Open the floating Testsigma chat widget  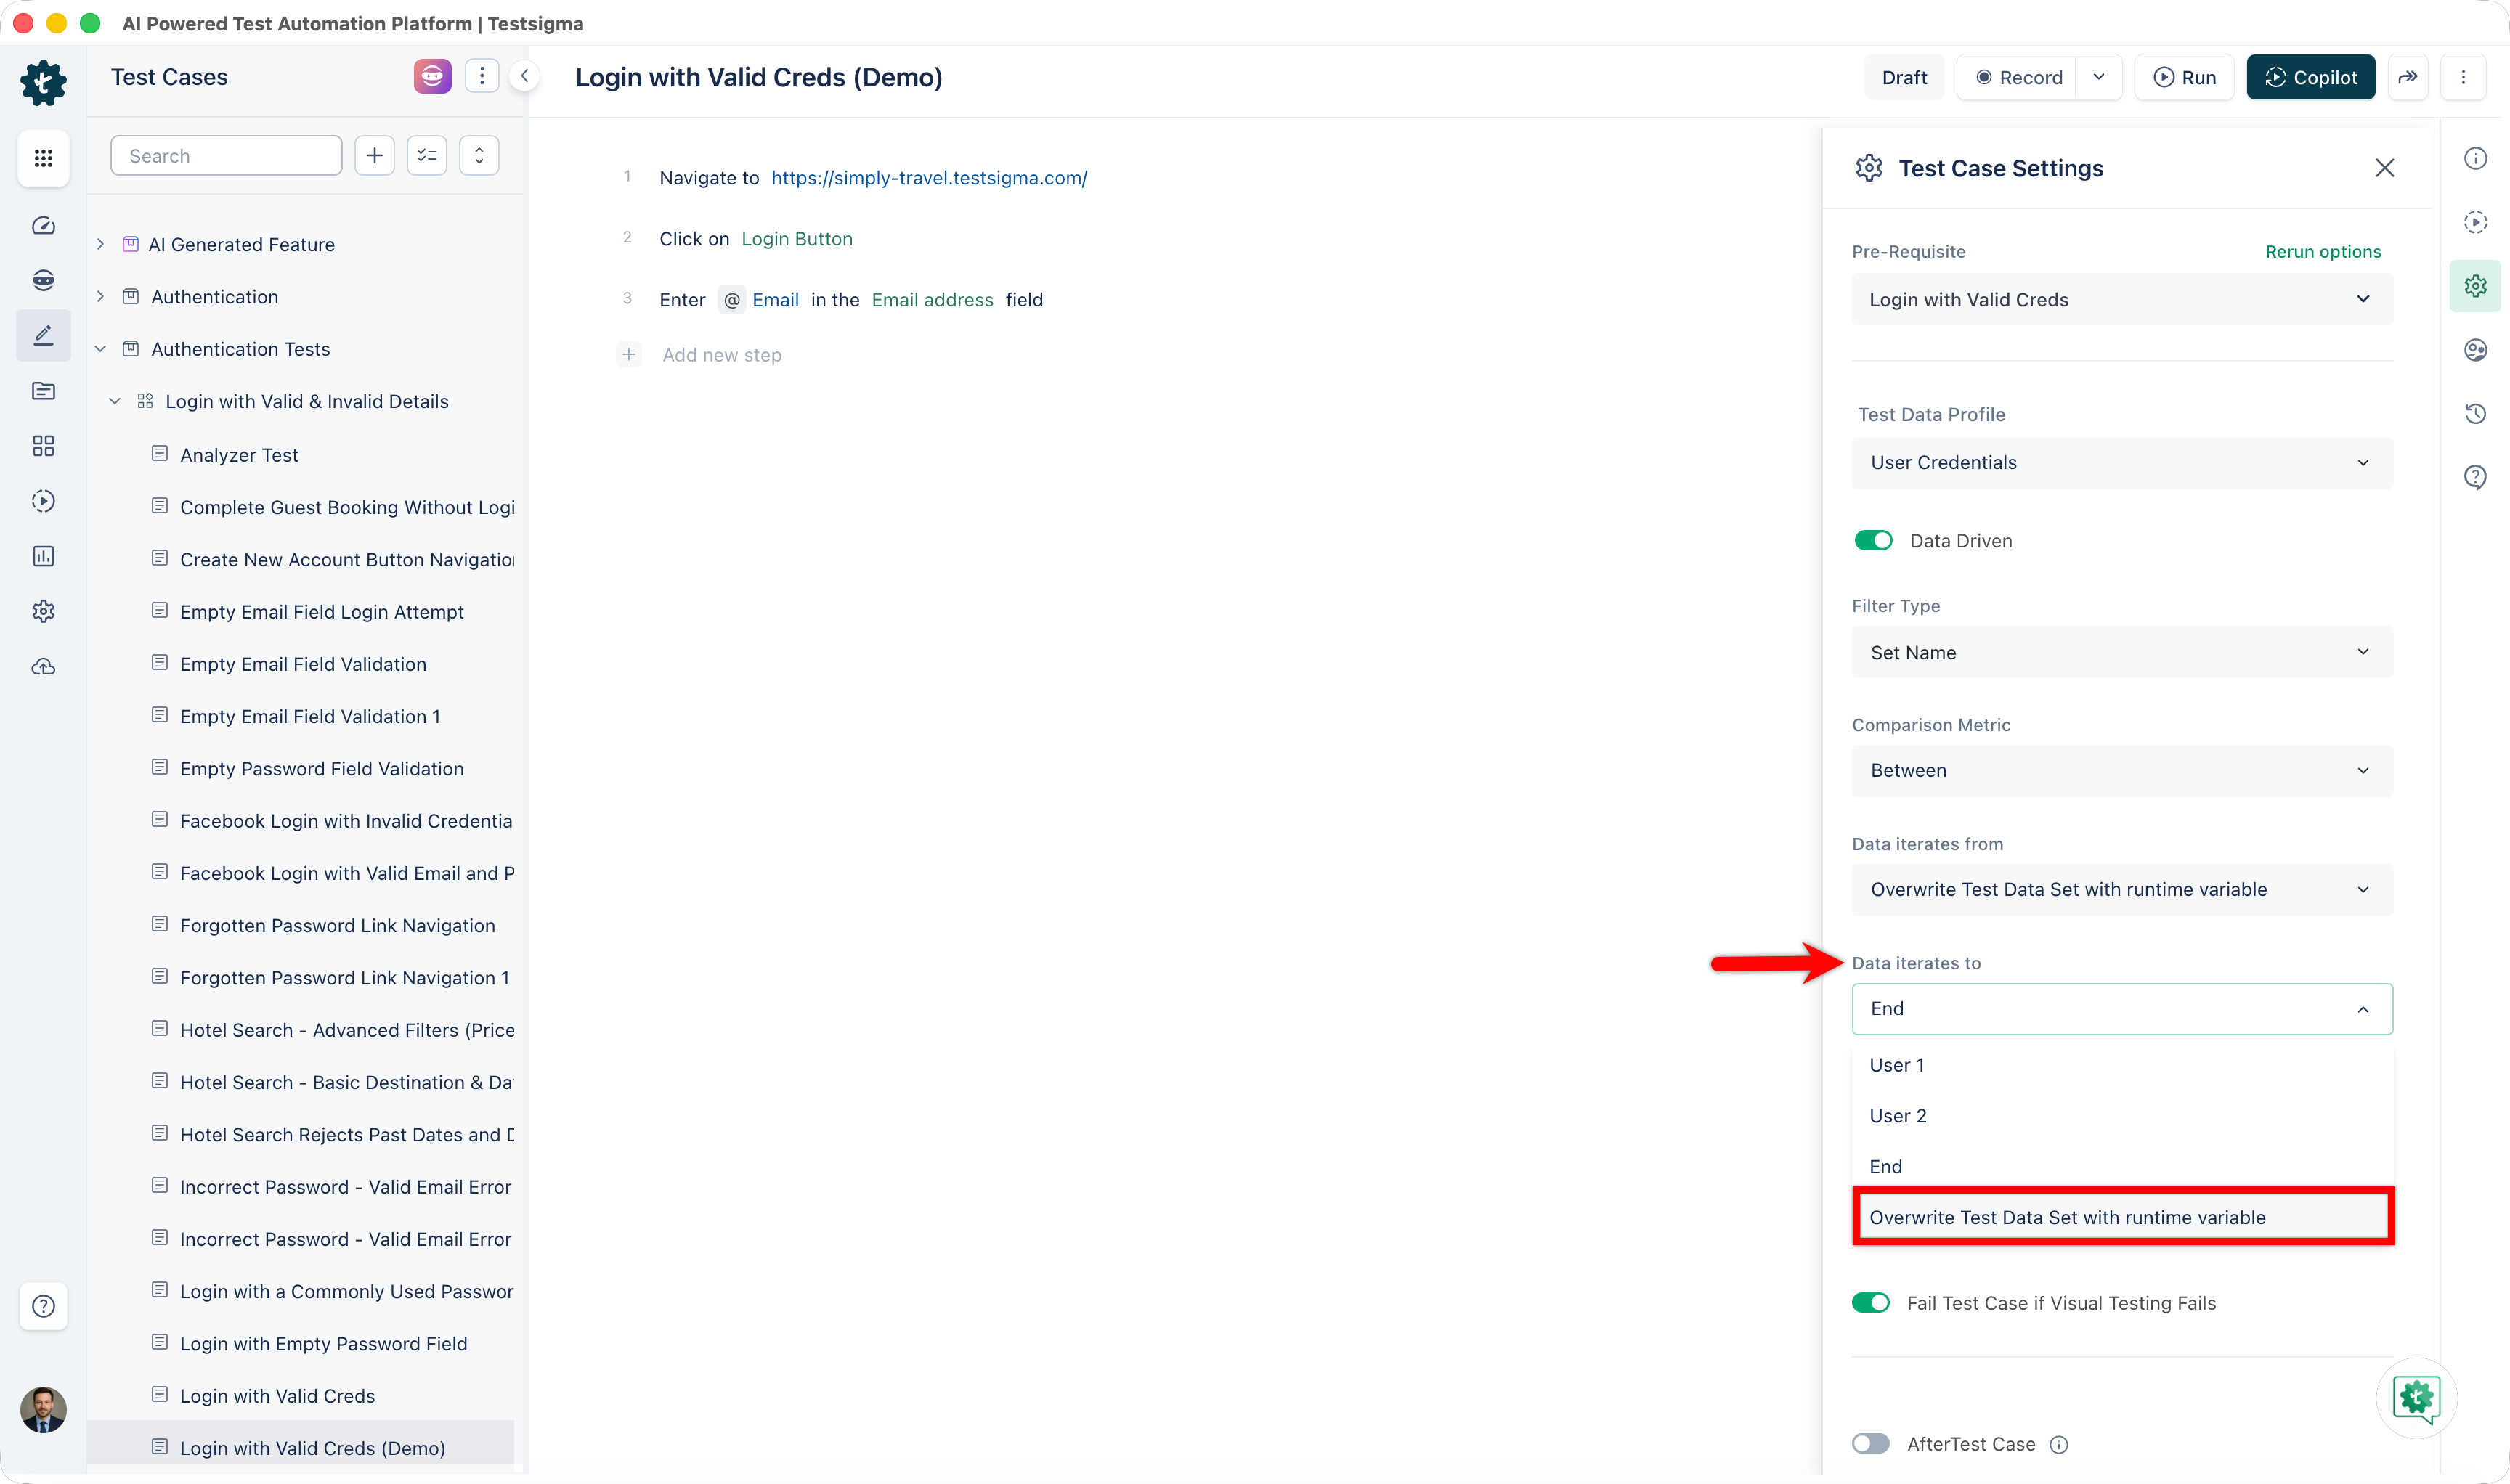(x=2416, y=1398)
